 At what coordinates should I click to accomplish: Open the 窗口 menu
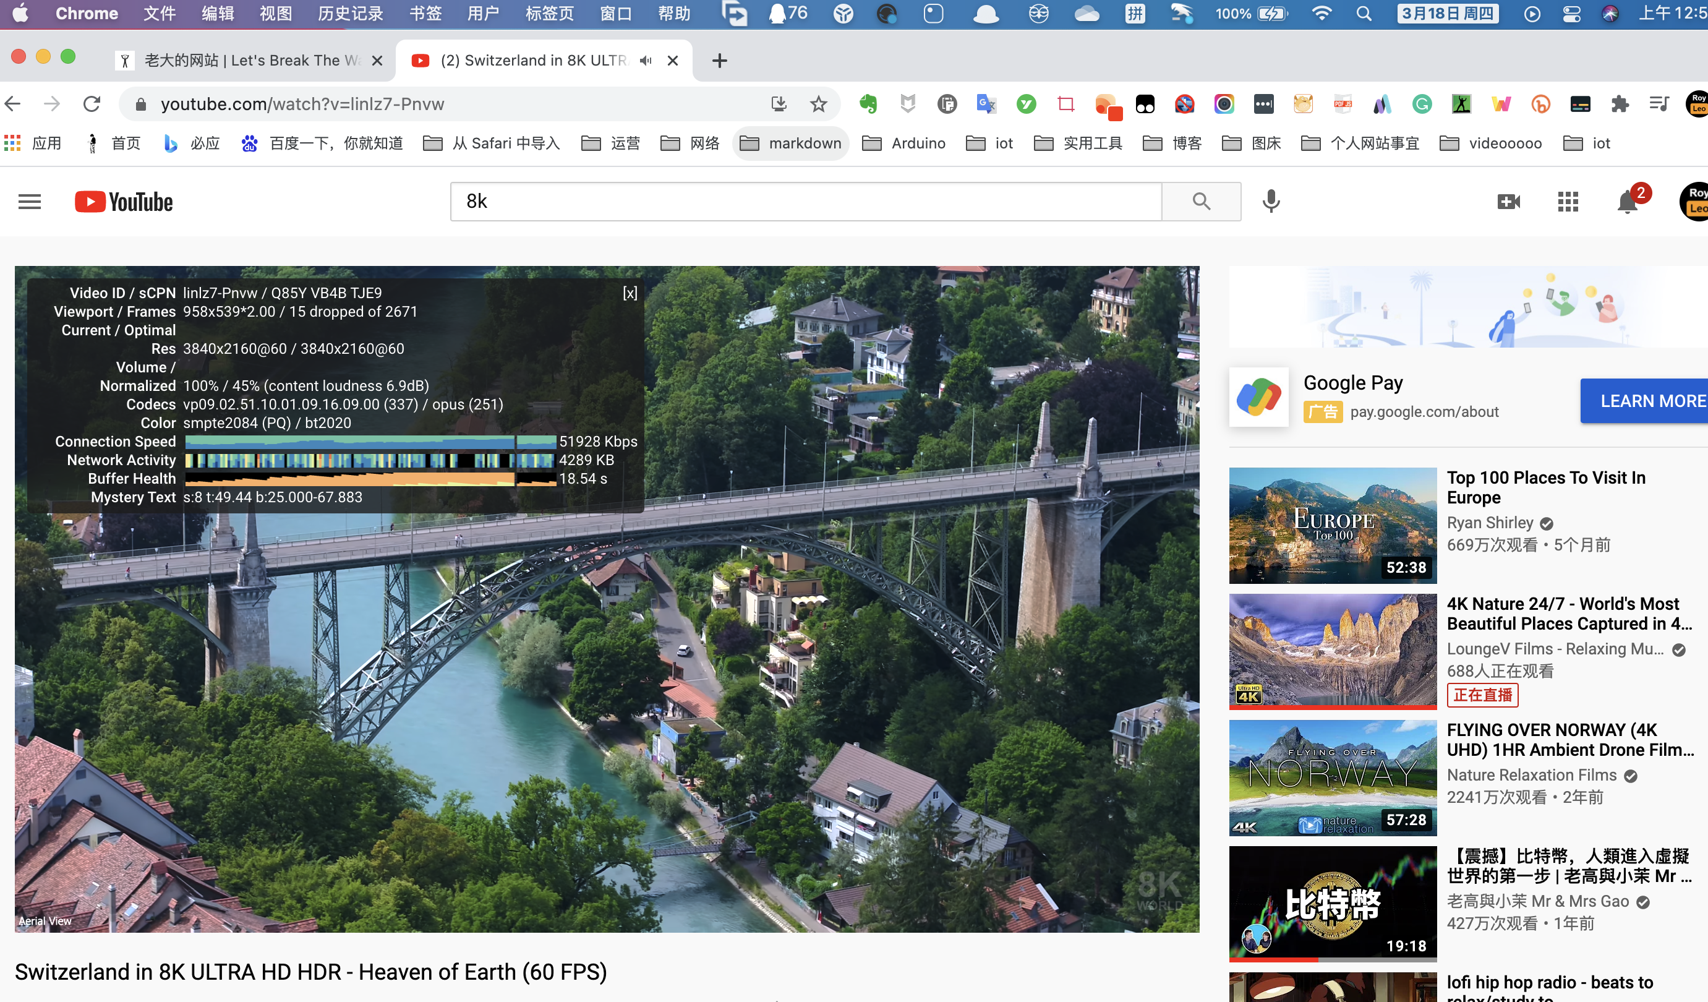click(x=615, y=14)
